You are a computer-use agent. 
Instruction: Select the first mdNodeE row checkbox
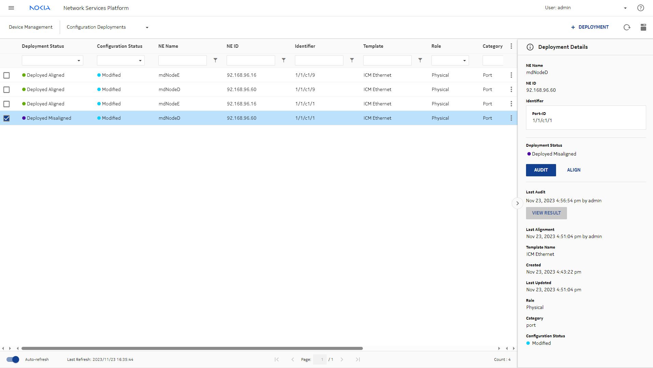[x=6, y=75]
